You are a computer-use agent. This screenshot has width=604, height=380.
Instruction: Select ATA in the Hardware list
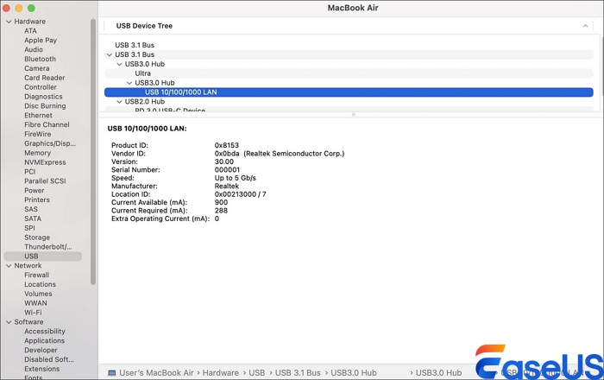[x=30, y=31]
